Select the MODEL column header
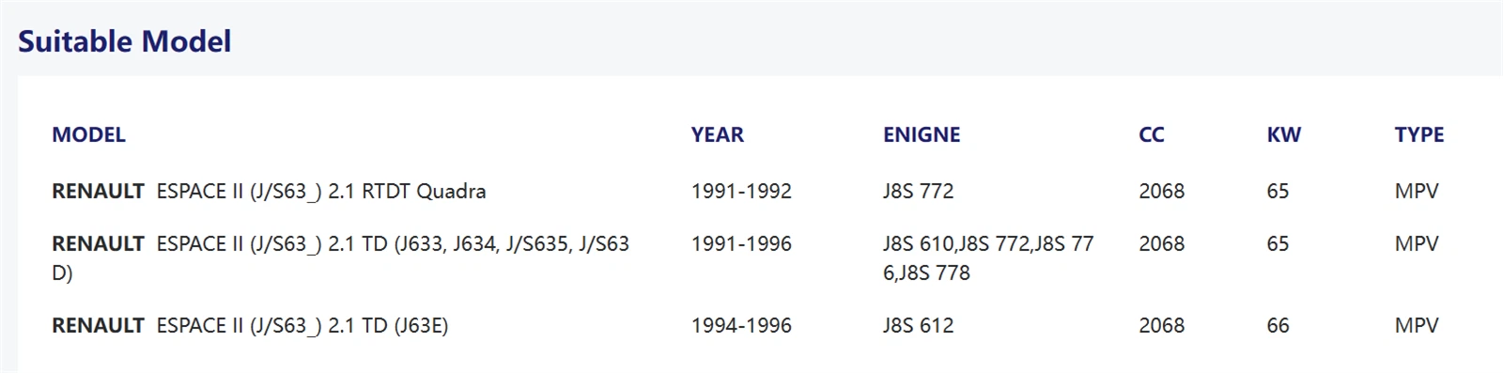This screenshot has height=373, width=1503. pyautogui.click(x=88, y=134)
